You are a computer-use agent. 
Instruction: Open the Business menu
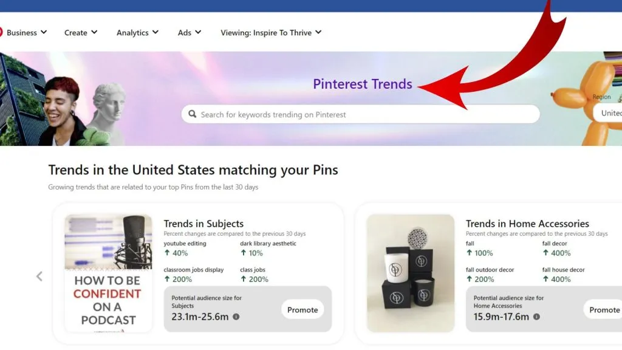coord(27,33)
